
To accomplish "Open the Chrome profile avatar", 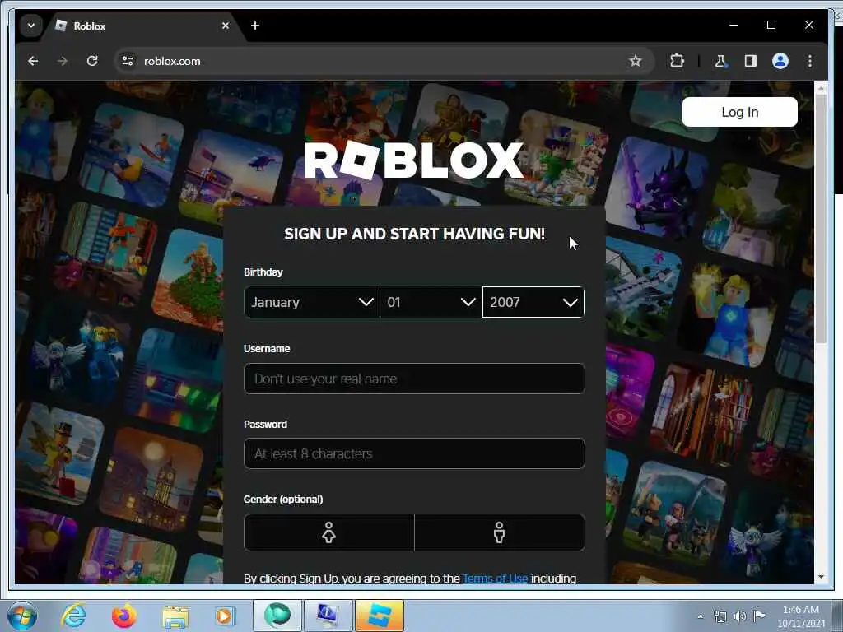I will coord(780,61).
